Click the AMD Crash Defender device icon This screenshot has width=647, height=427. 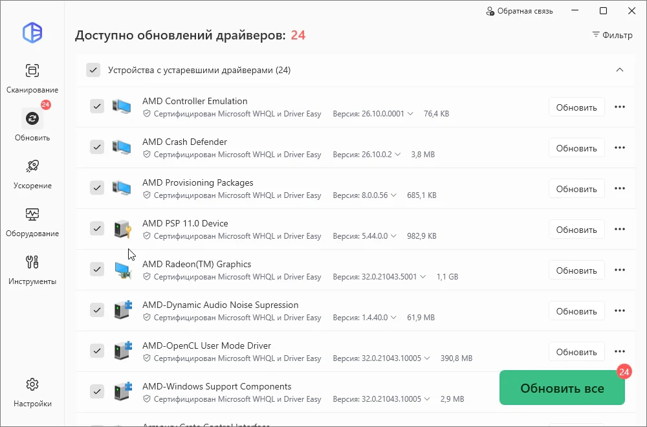pos(122,148)
